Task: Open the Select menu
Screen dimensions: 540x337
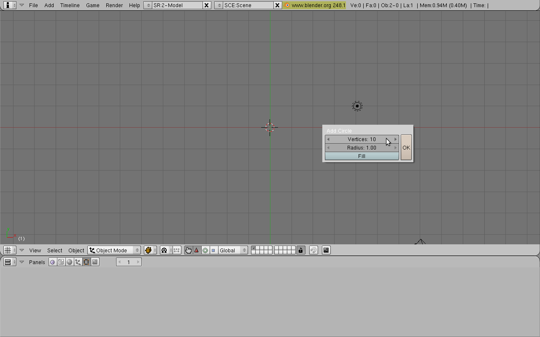Action: point(55,250)
